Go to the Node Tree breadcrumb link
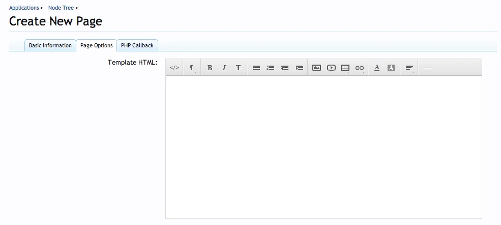The width and height of the screenshot is (501, 225). point(61,8)
